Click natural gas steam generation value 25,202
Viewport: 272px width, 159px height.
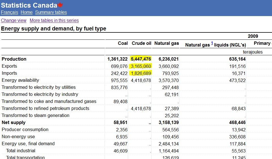pyautogui.click(x=172, y=116)
